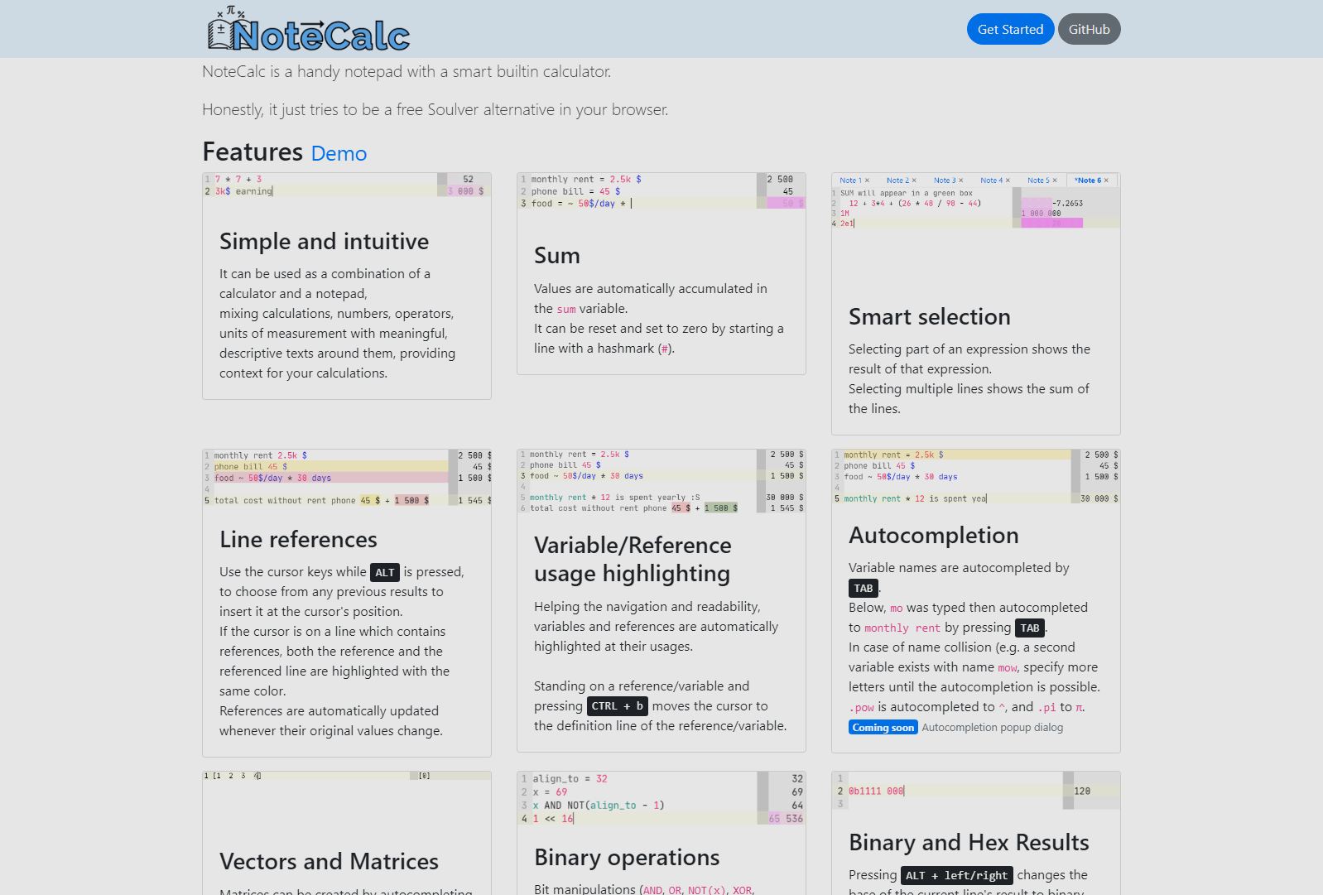
Task: Click the TAB badge after 'autocompleted by'
Action: click(x=864, y=588)
